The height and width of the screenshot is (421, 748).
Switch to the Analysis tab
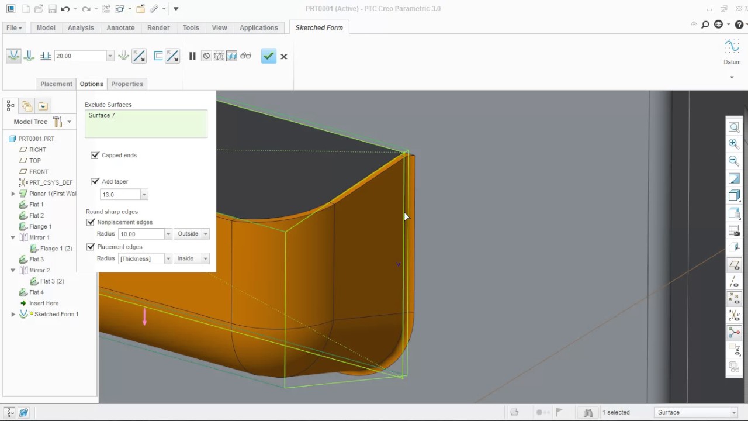point(81,28)
